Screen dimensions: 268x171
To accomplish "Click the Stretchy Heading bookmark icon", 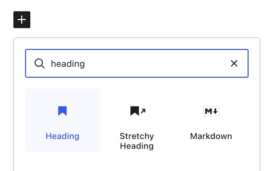I will 135,111.
